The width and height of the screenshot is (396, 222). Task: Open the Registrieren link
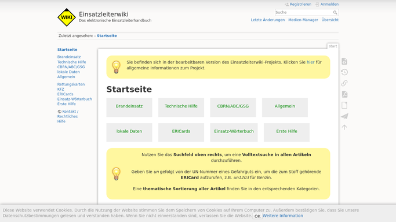click(x=298, y=4)
